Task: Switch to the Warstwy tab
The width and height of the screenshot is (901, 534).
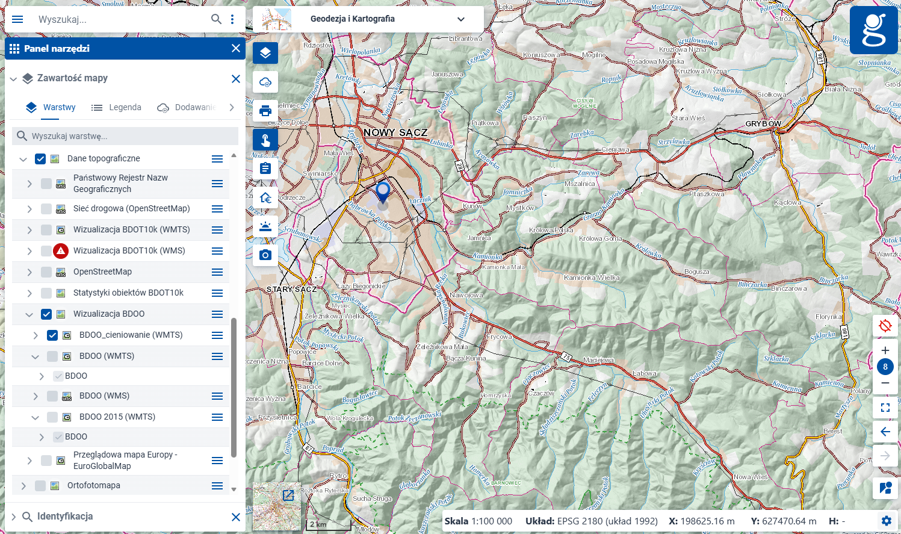Action: tap(51, 108)
